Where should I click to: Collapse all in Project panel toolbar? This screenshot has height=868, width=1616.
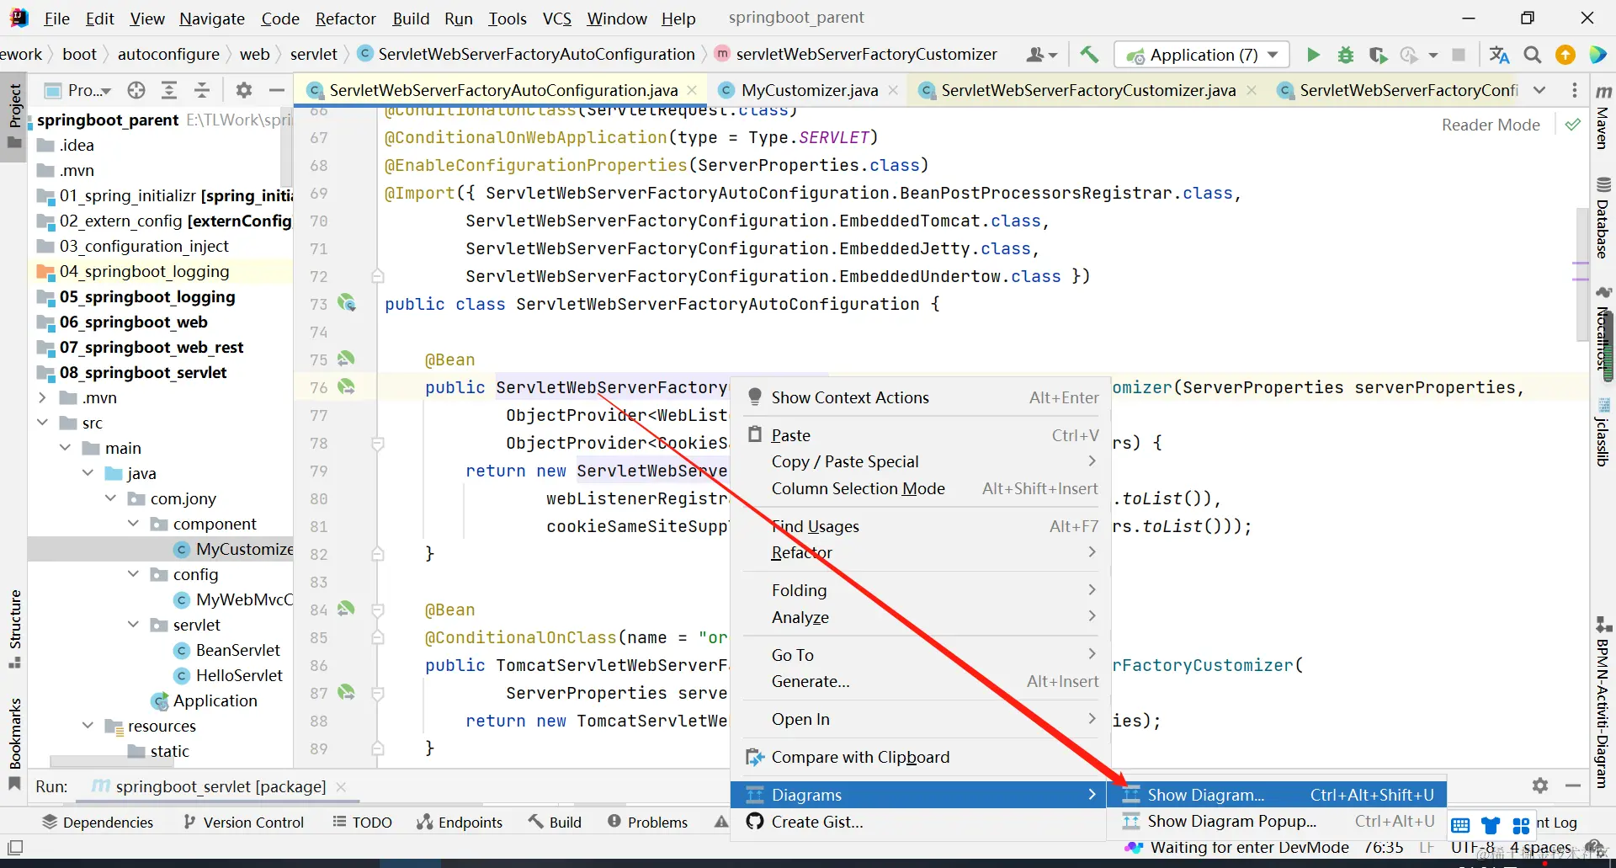(x=202, y=90)
